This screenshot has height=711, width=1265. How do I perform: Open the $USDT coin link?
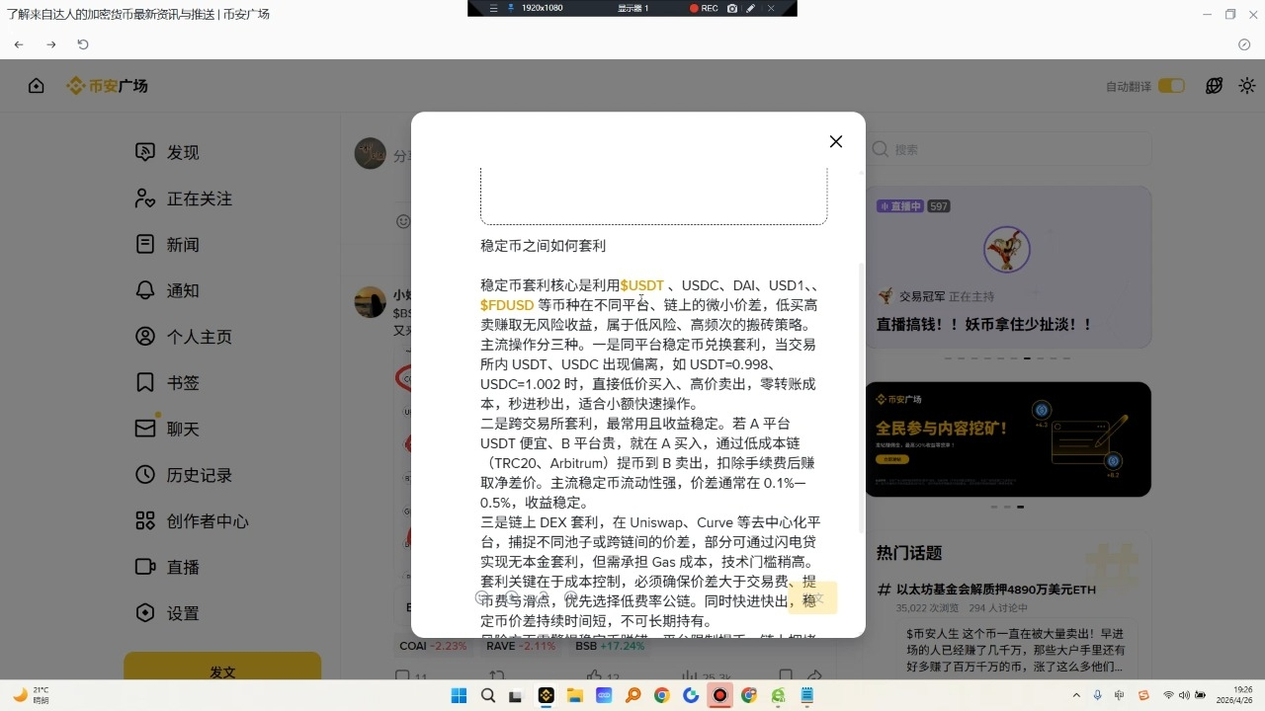coord(642,285)
